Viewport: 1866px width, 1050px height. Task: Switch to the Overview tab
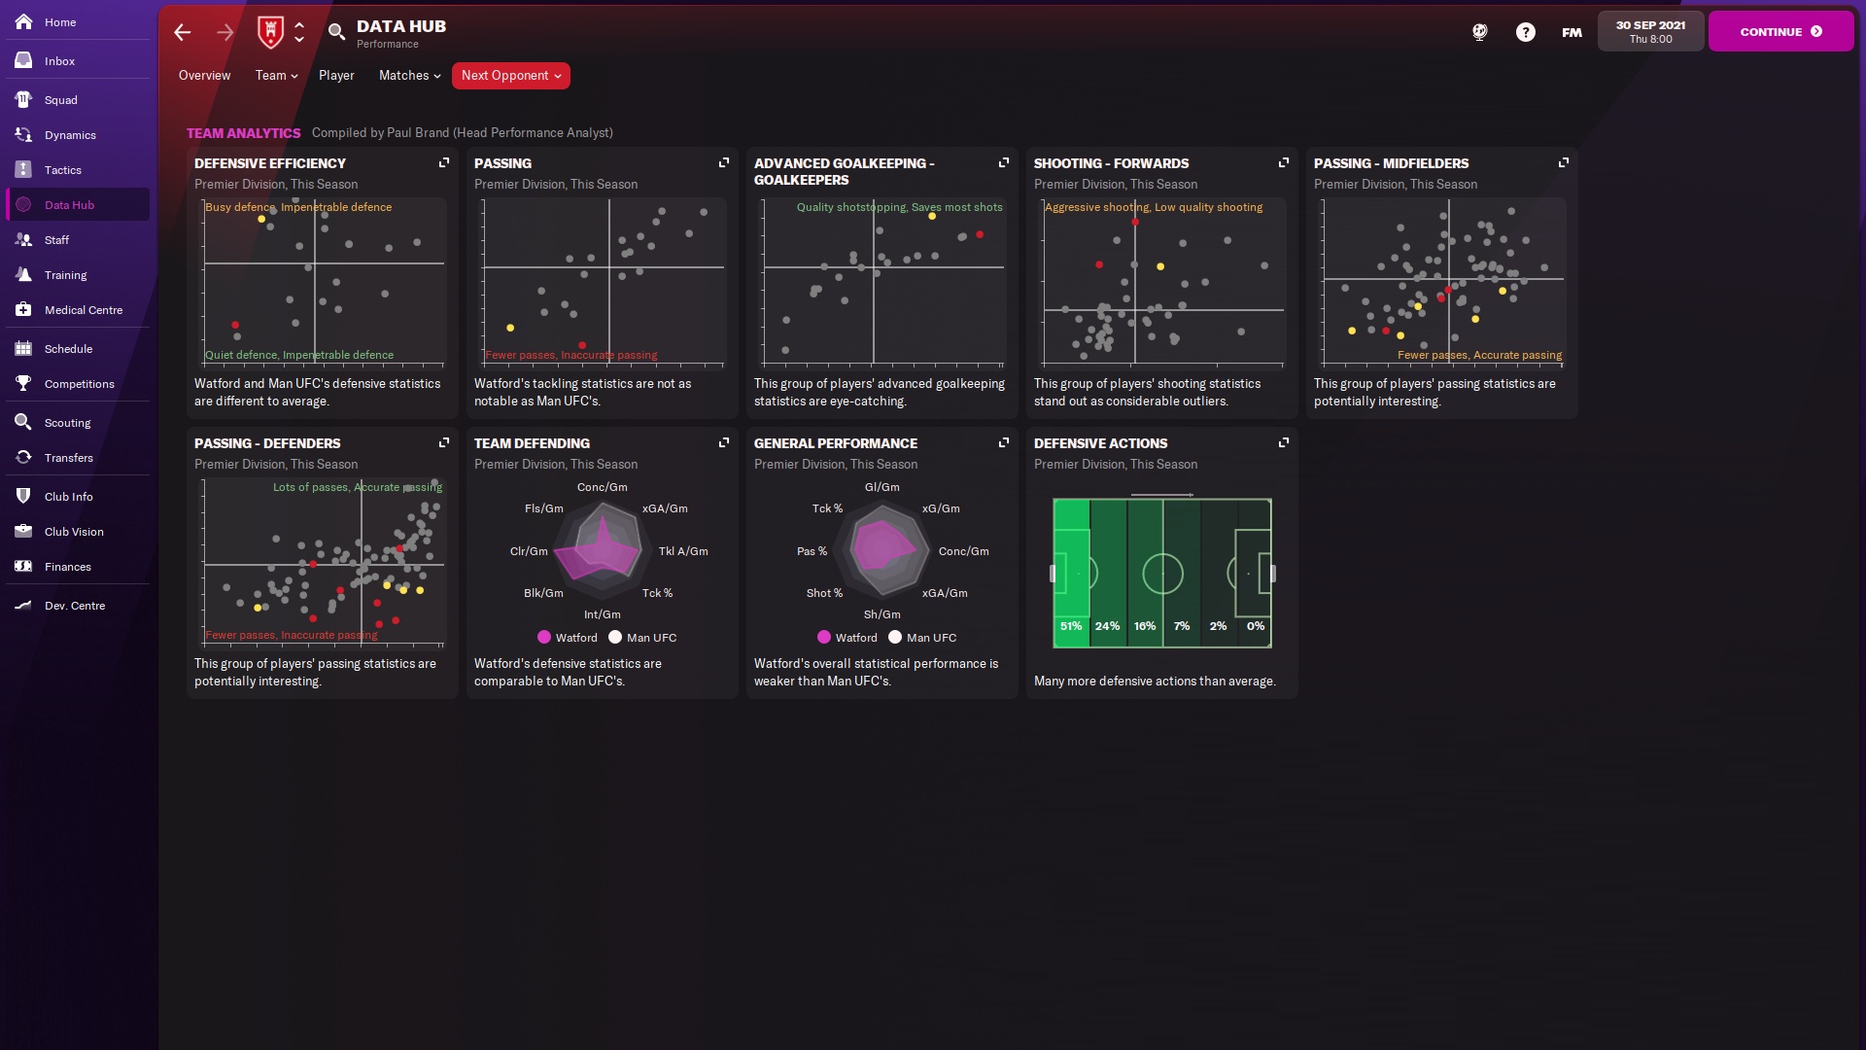coord(204,75)
